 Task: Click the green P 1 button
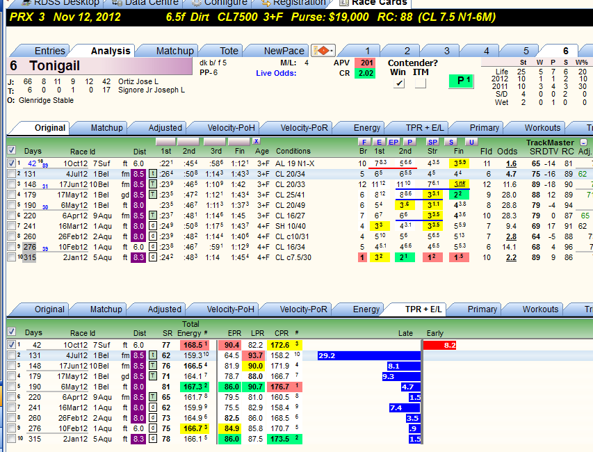click(462, 81)
